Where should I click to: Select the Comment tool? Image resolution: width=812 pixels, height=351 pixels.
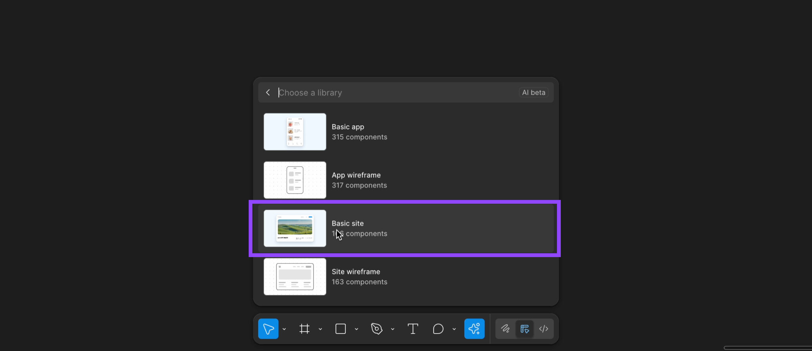438,329
